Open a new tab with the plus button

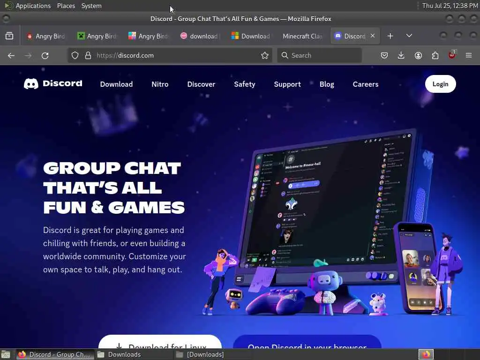(390, 36)
